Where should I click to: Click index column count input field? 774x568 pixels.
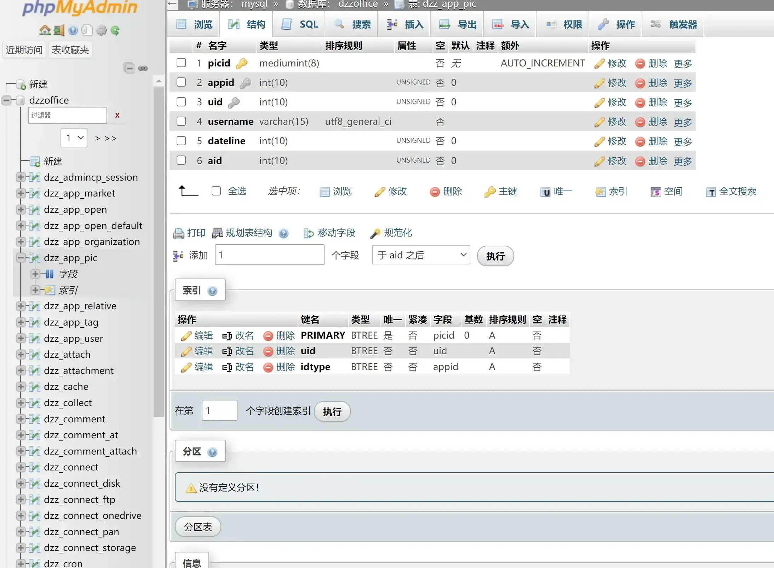(x=219, y=410)
